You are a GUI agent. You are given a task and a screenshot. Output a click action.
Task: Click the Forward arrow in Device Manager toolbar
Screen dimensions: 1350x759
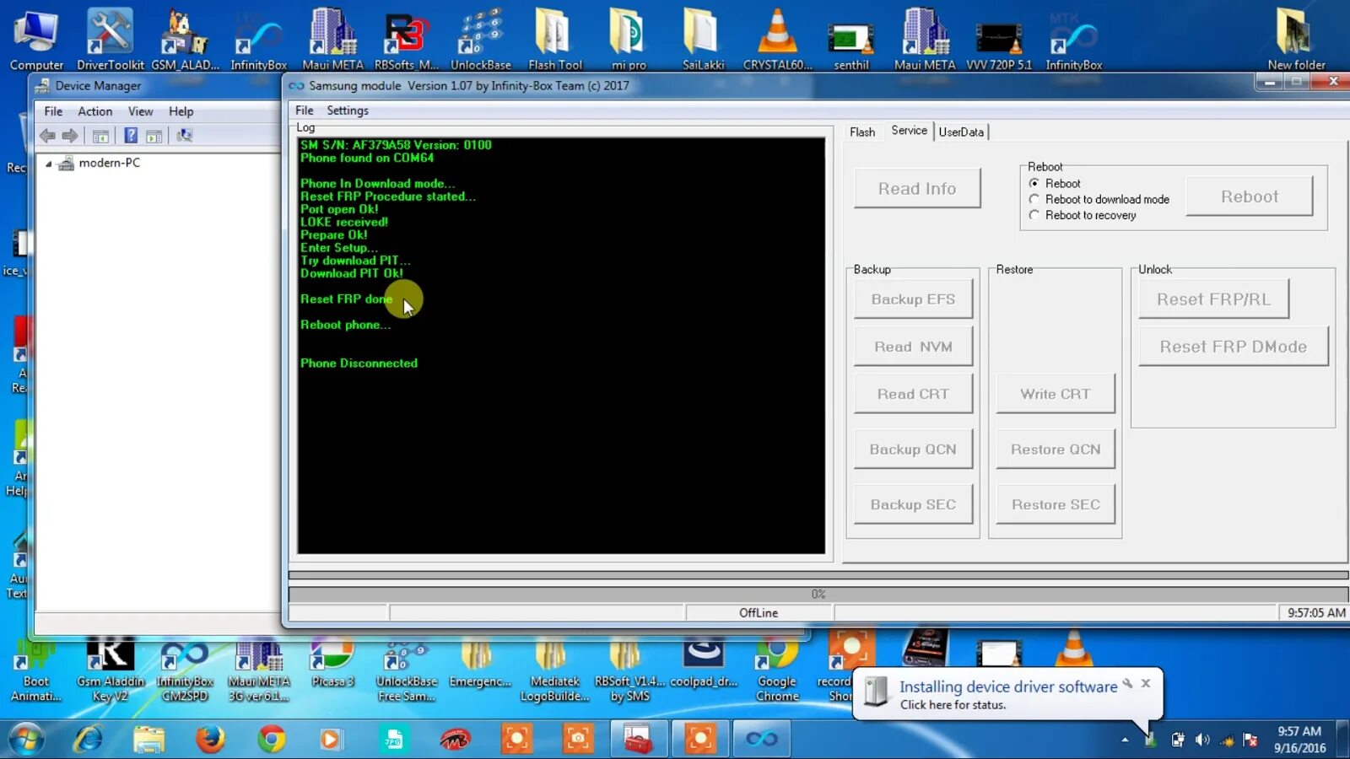(70, 136)
